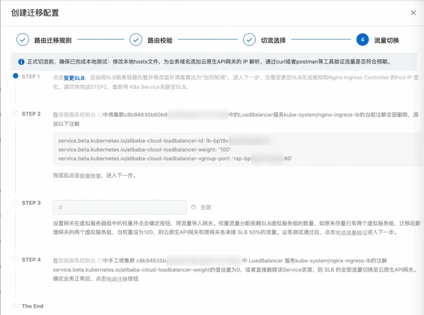Screen dimensions: 424x315
Task: Click the help question icon beside 生效
Action: [x=193, y=207]
